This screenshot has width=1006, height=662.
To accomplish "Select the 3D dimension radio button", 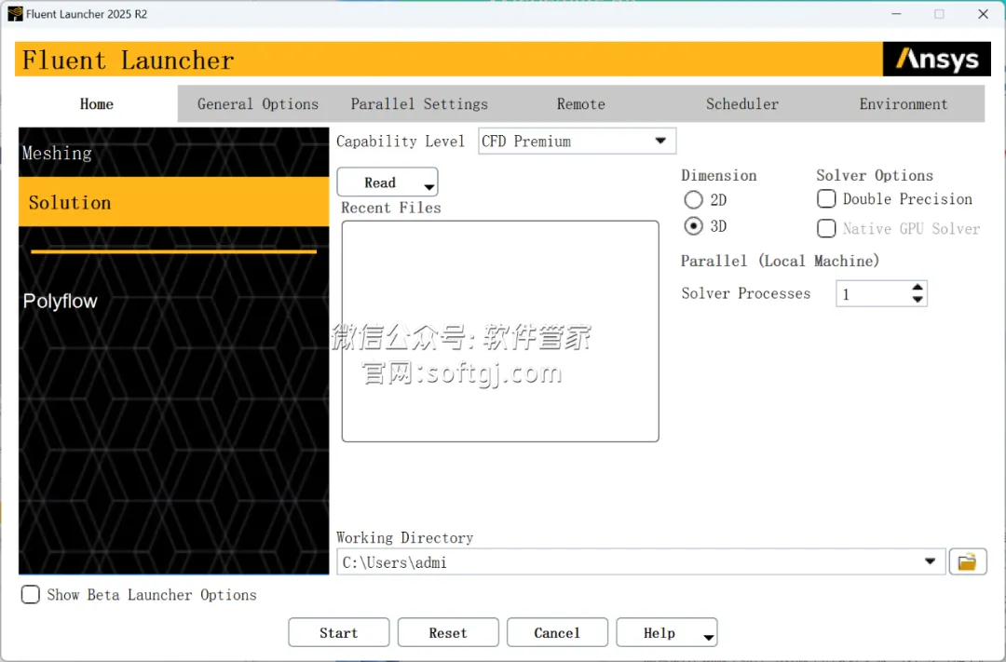I will click(694, 226).
